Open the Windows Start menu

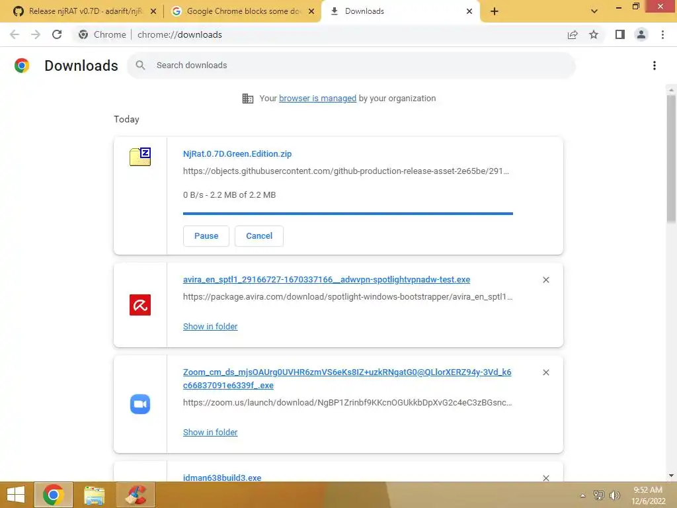pos(16,495)
